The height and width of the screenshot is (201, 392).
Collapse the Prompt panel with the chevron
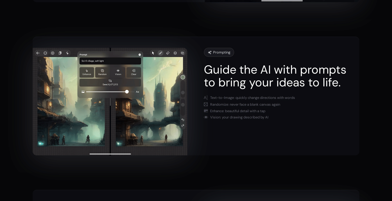click(140, 55)
